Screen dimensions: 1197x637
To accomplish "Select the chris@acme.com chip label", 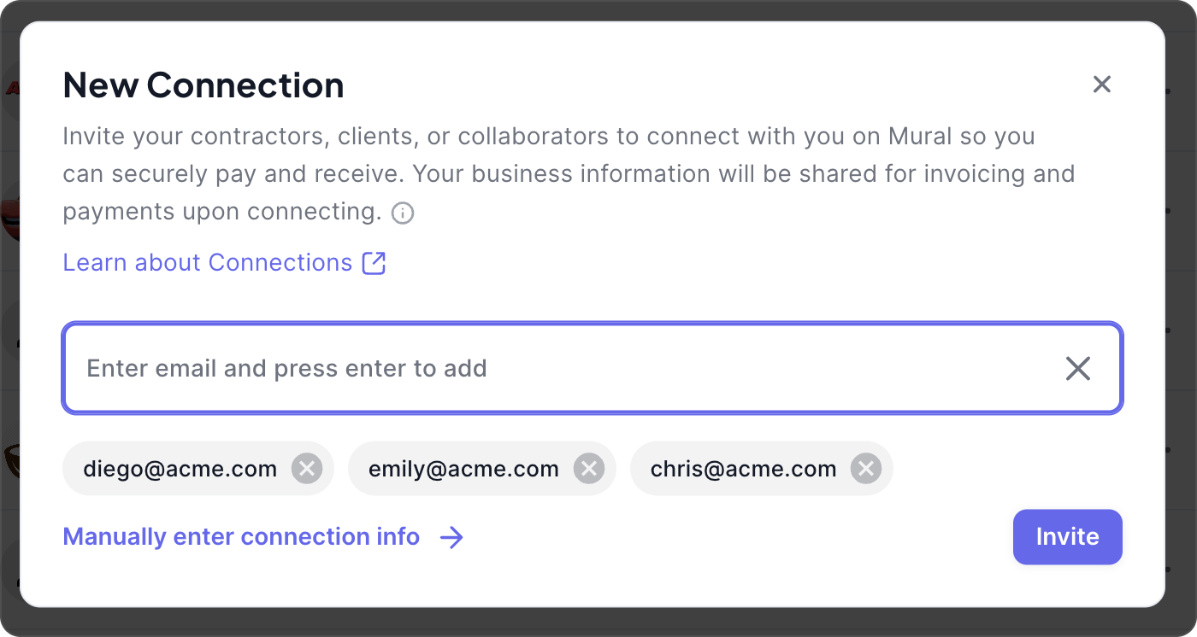I will (x=743, y=469).
